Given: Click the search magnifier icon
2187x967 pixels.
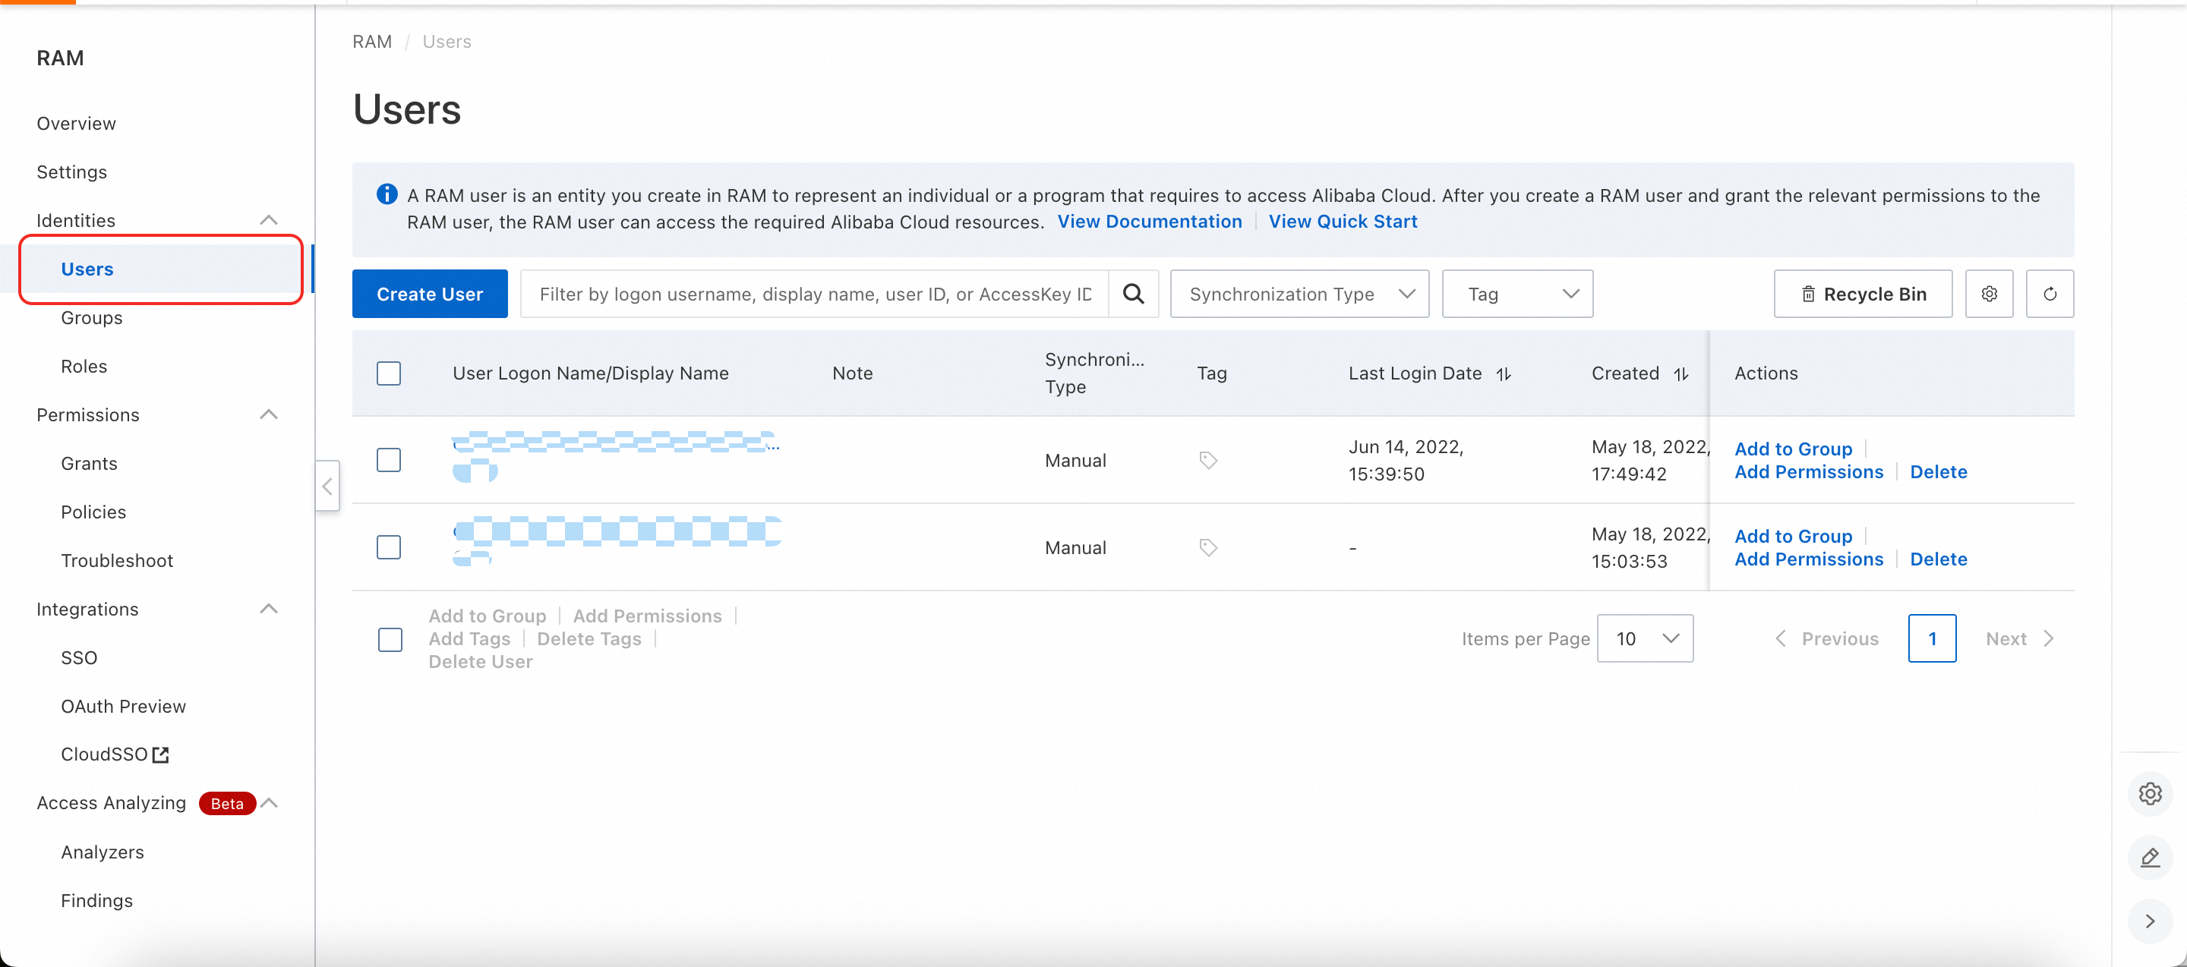Looking at the screenshot, I should click(1134, 294).
